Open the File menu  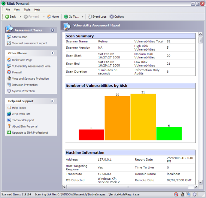[x=8, y=10]
